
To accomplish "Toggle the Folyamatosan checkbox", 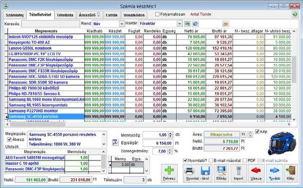I will click(157, 14).
